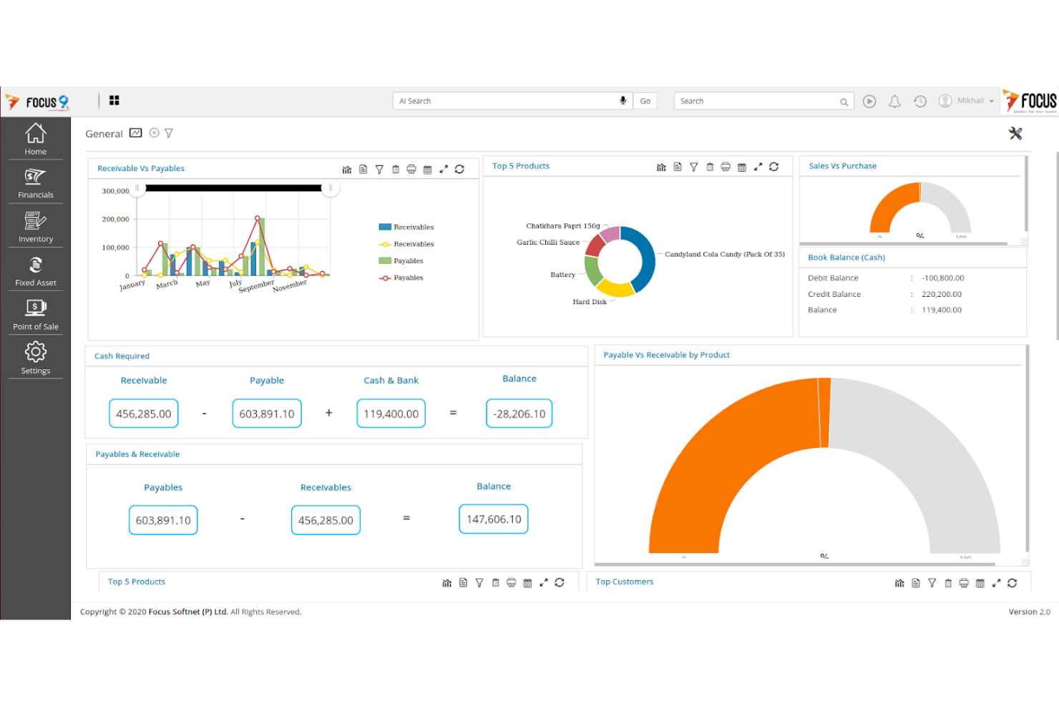Print the Top 5 Products chart
Screen dimensions: 1059x706
(726, 166)
